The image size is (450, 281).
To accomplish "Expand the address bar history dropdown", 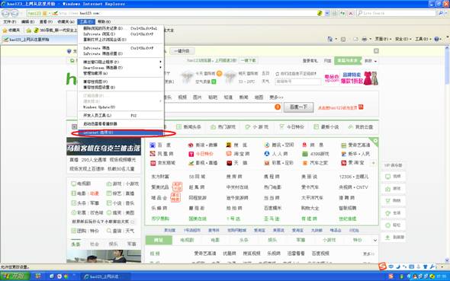I will [327, 13].
